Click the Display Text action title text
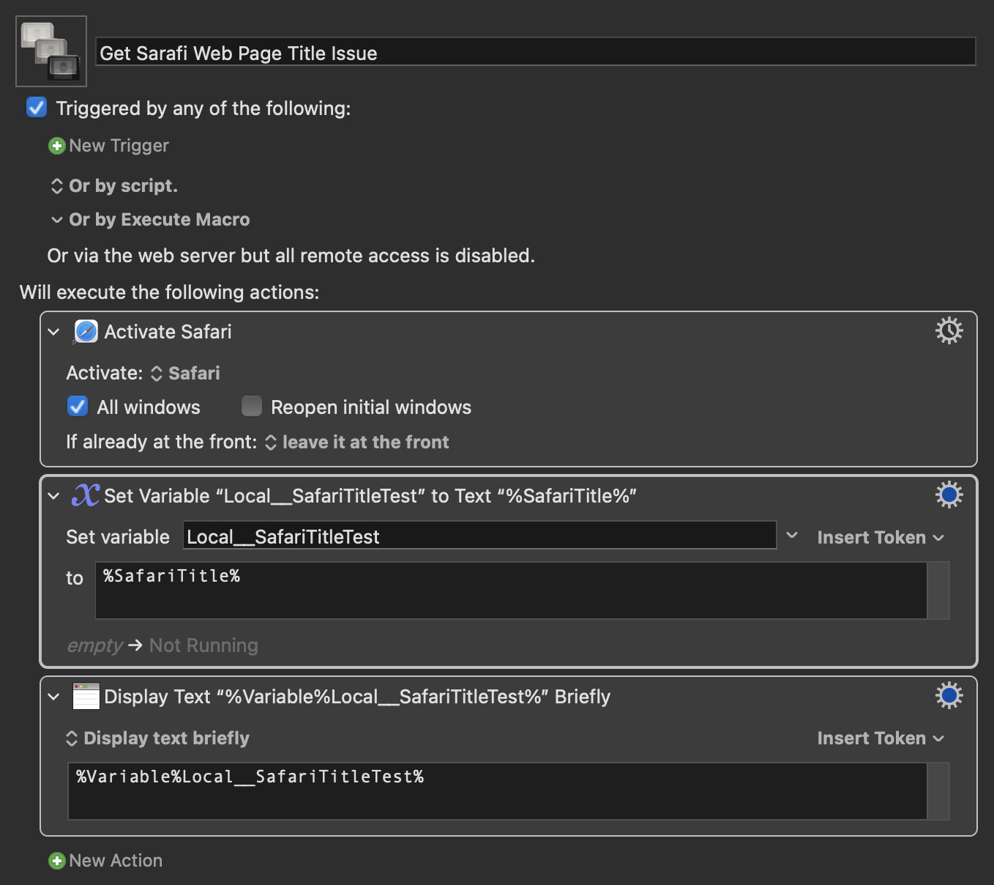994x885 pixels. tap(357, 697)
